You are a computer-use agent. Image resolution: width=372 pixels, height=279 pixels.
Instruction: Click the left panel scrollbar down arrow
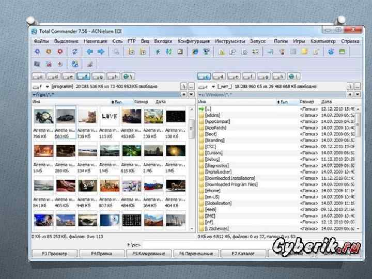[x=192, y=228]
